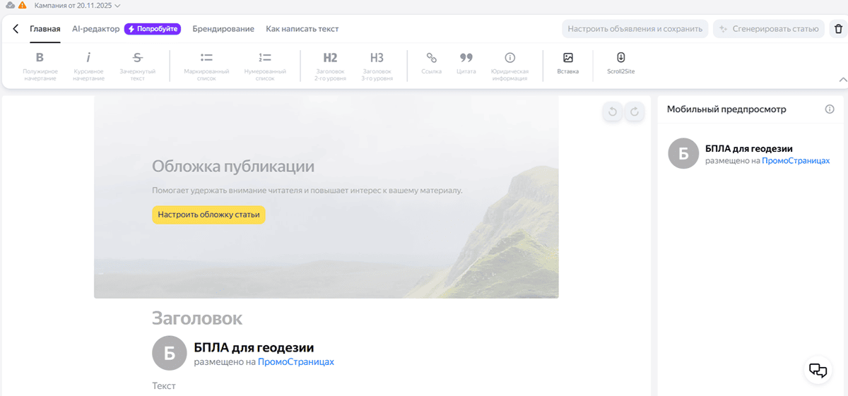Insert numbered list (Нумерованный список)
Image resolution: width=848 pixels, height=396 pixels.
(x=265, y=66)
